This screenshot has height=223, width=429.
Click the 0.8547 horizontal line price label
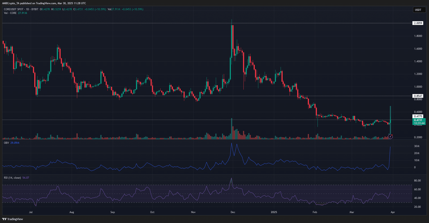(x=418, y=96)
